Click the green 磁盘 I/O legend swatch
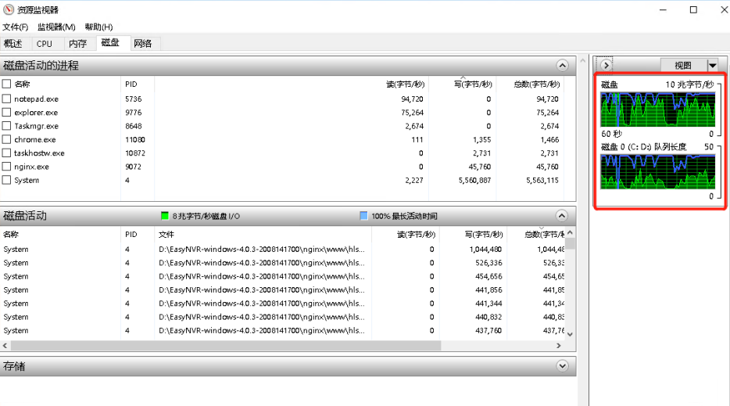The image size is (730, 406). coord(164,216)
